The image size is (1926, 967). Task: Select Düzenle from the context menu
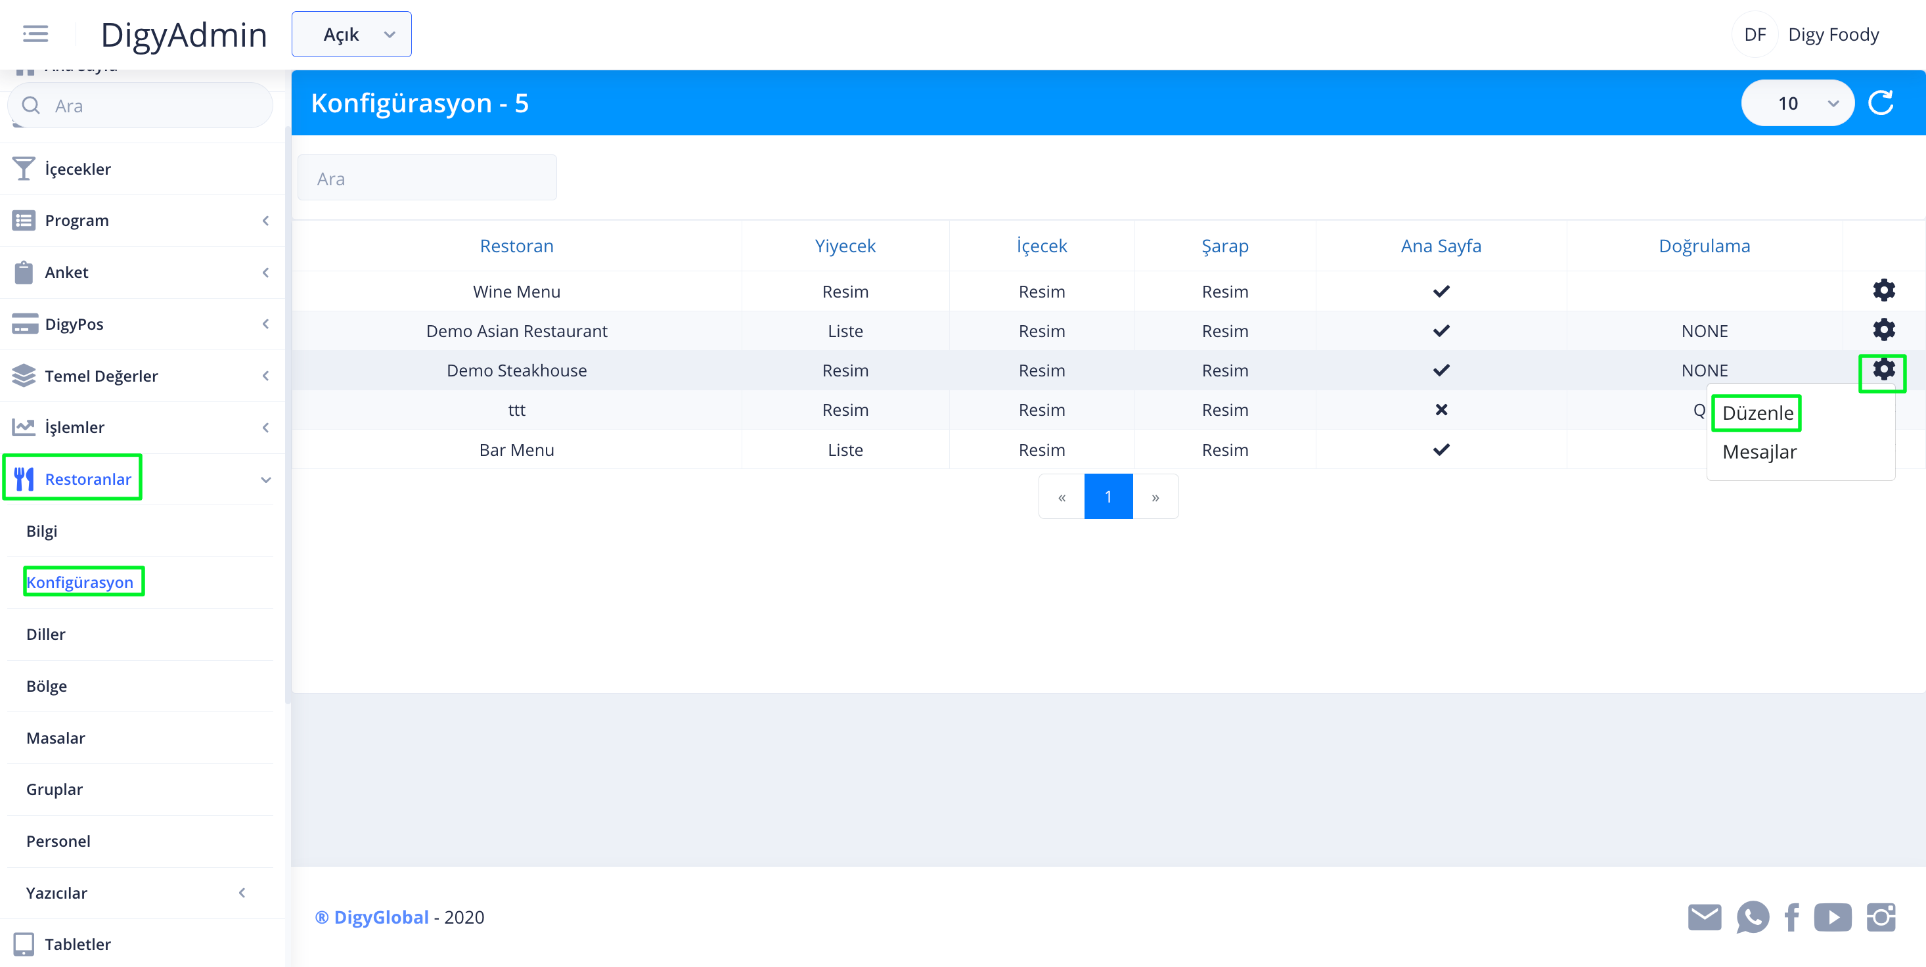tap(1757, 413)
